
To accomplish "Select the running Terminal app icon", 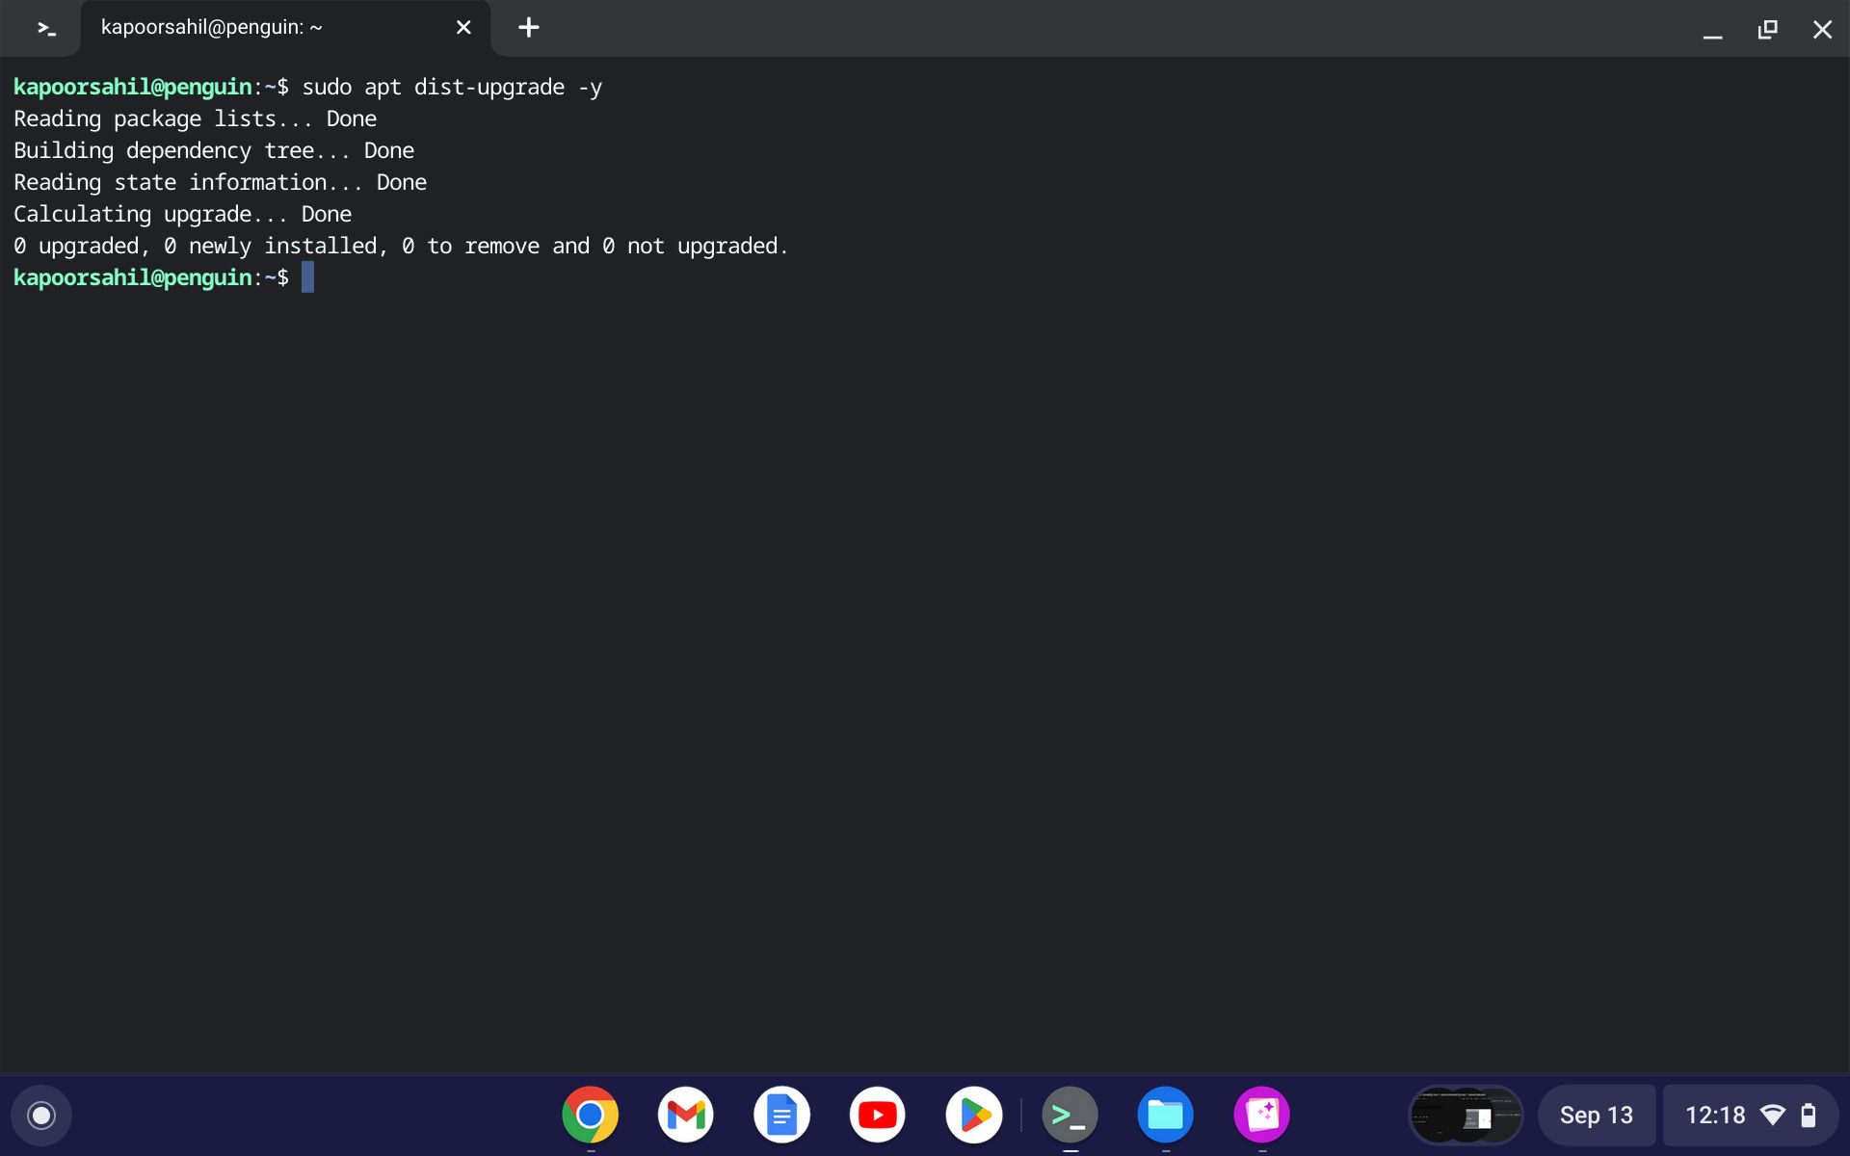I will (1070, 1115).
